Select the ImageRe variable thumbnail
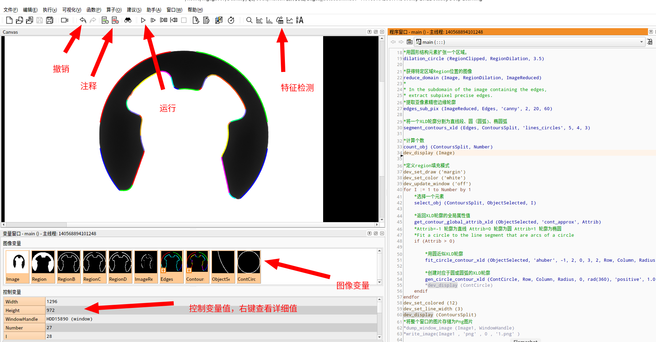Image resolution: width=656 pixels, height=342 pixels. [x=146, y=267]
